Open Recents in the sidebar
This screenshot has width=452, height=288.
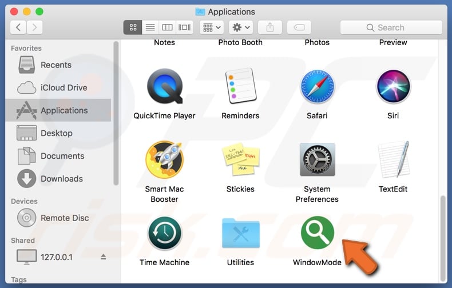point(58,65)
